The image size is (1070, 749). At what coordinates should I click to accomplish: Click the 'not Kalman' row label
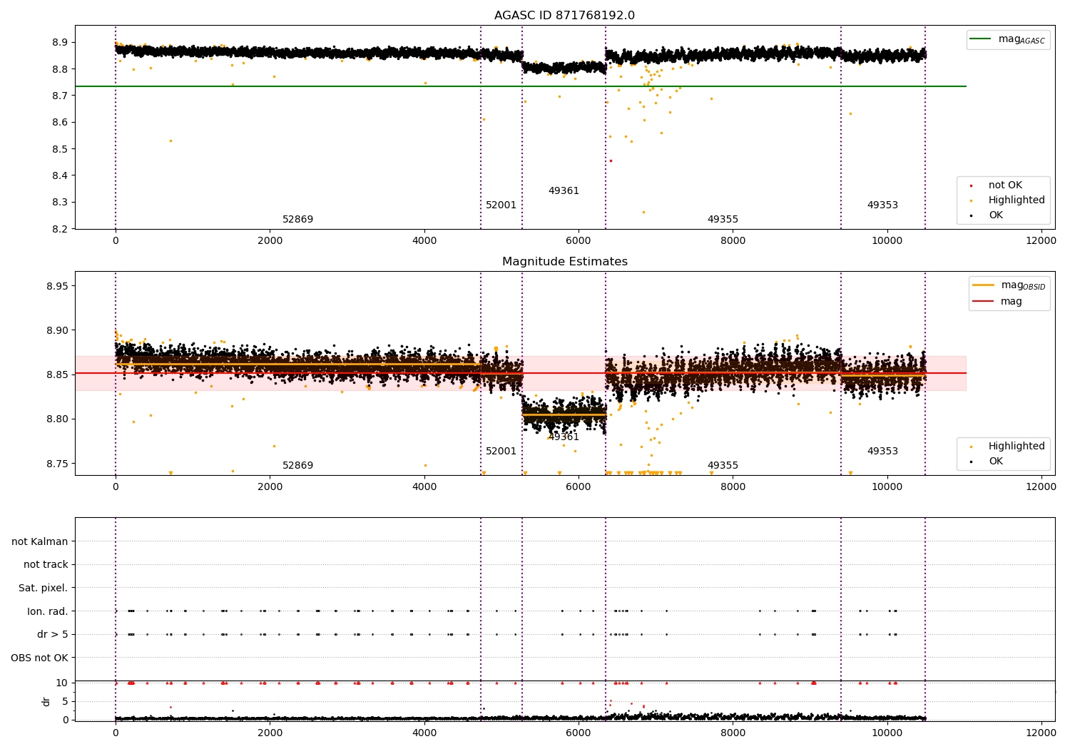[x=40, y=542]
